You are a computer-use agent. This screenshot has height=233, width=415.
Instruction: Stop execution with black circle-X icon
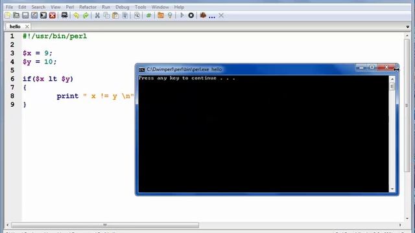point(191,16)
